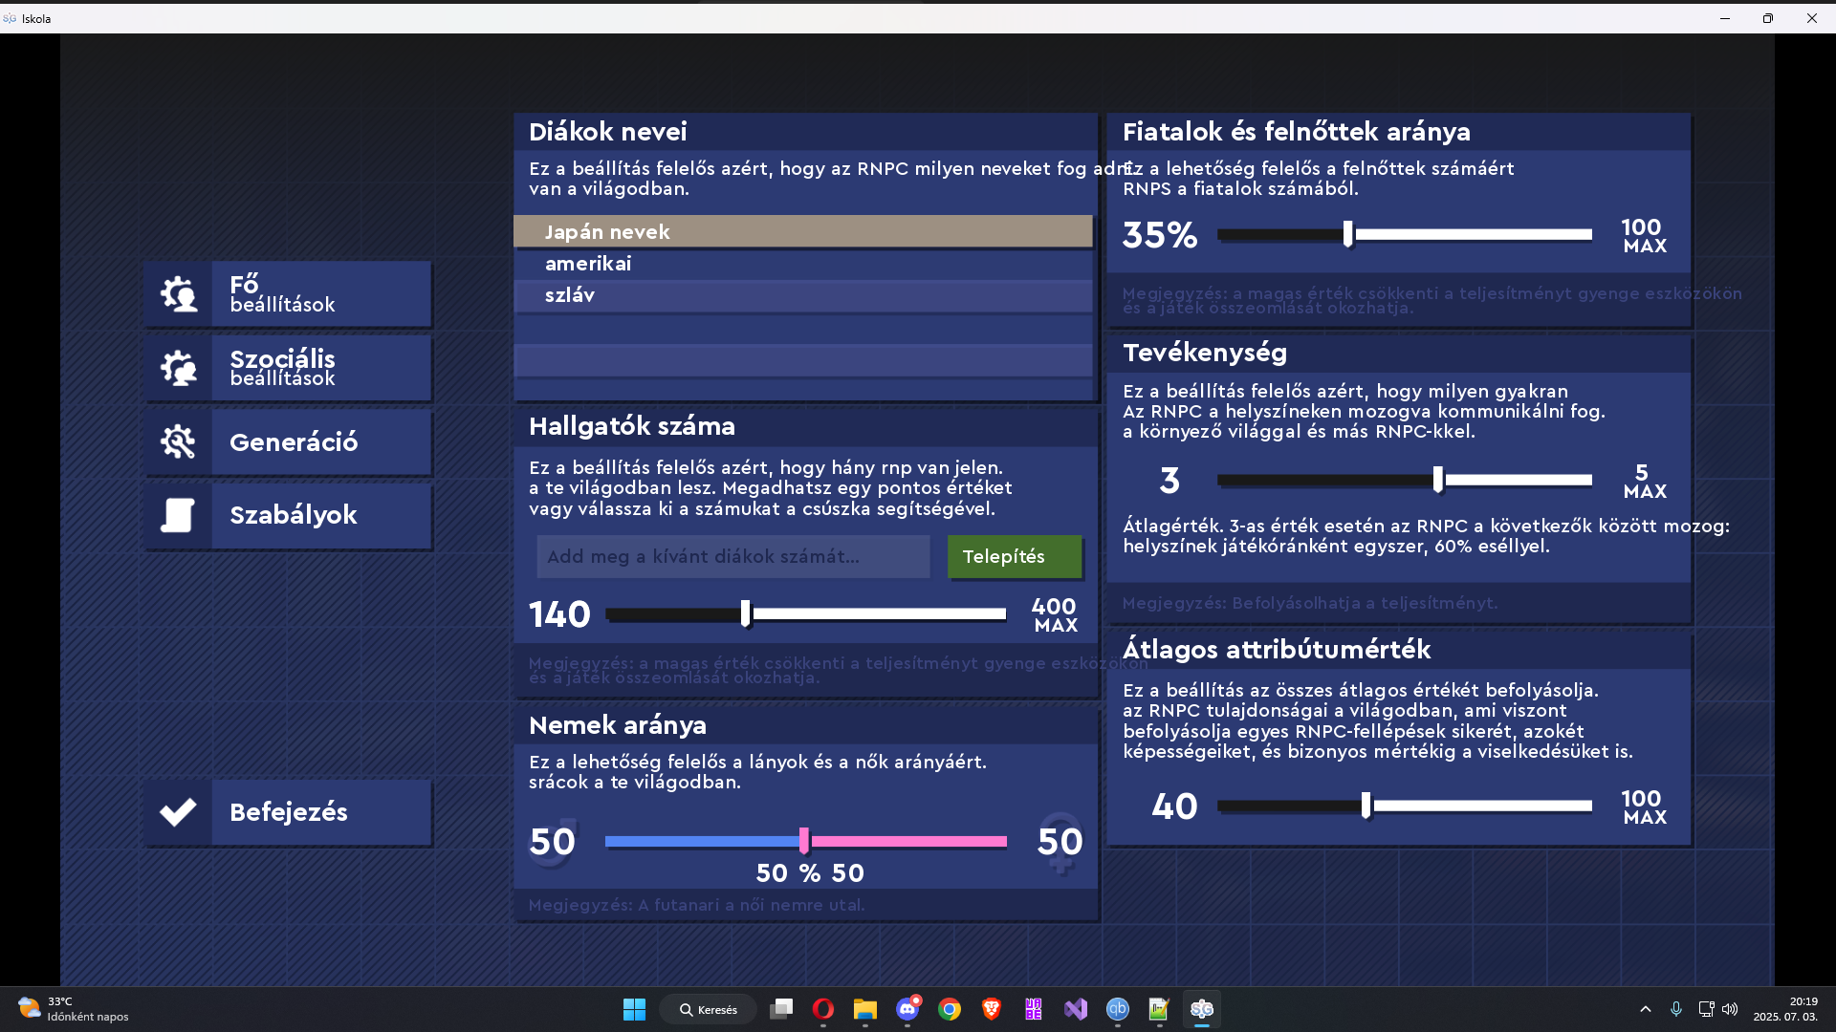Select the amerikai name option
Image resolution: width=1836 pixels, height=1032 pixels.
[802, 264]
